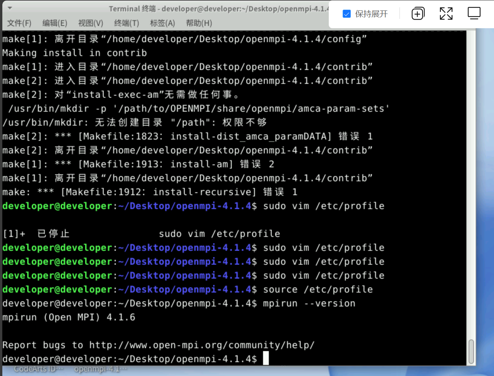Open the 文件(F) menu

[x=19, y=23]
